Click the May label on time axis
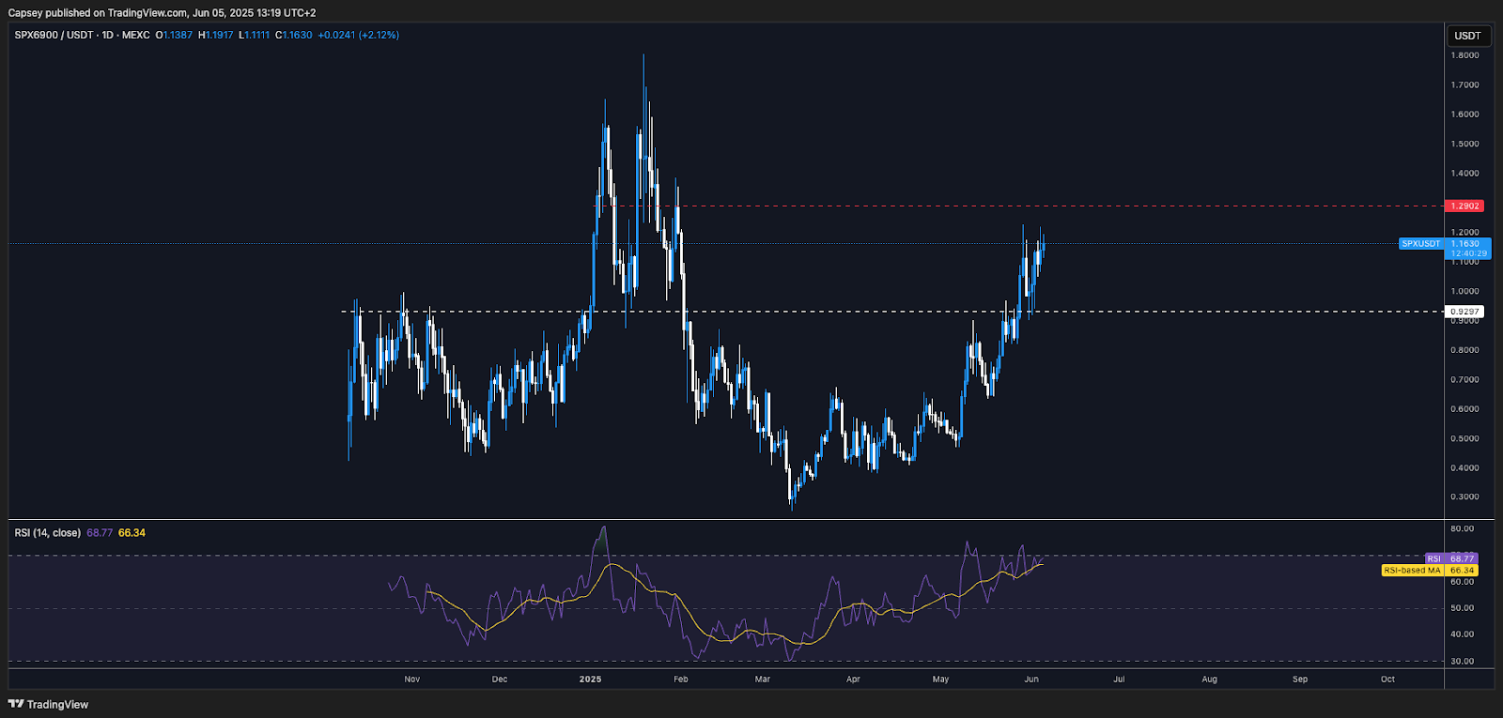This screenshot has width=1503, height=718. point(940,679)
